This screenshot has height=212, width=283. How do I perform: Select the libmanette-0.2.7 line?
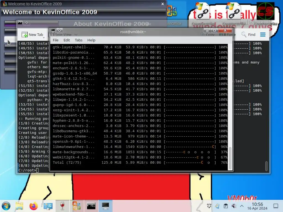coord(140,89)
